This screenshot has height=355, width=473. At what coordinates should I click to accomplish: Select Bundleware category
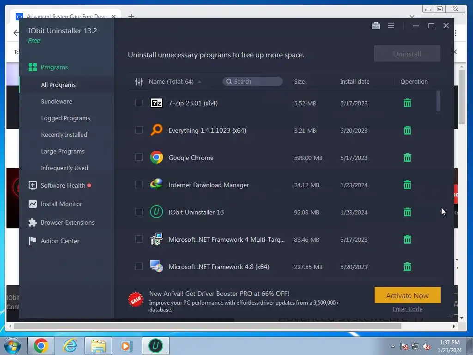coord(56,101)
